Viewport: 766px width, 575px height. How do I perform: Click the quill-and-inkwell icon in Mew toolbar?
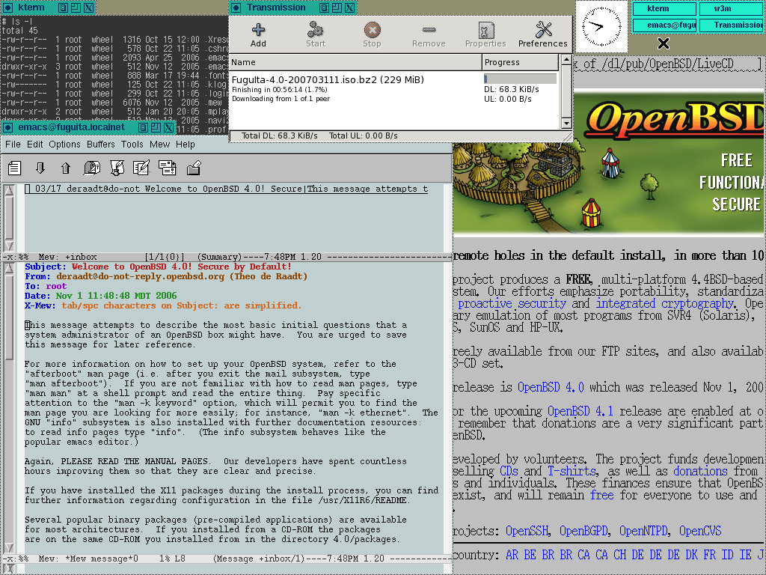point(117,168)
